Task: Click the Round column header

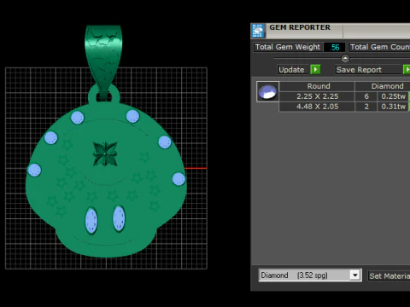Action: click(317, 86)
